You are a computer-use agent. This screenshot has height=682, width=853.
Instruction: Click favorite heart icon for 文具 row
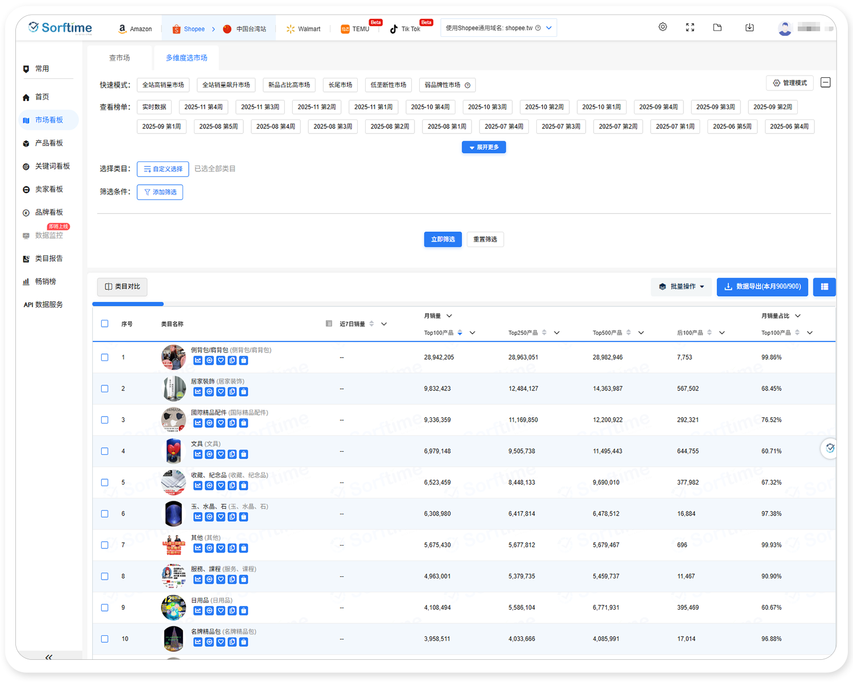pyautogui.click(x=221, y=454)
